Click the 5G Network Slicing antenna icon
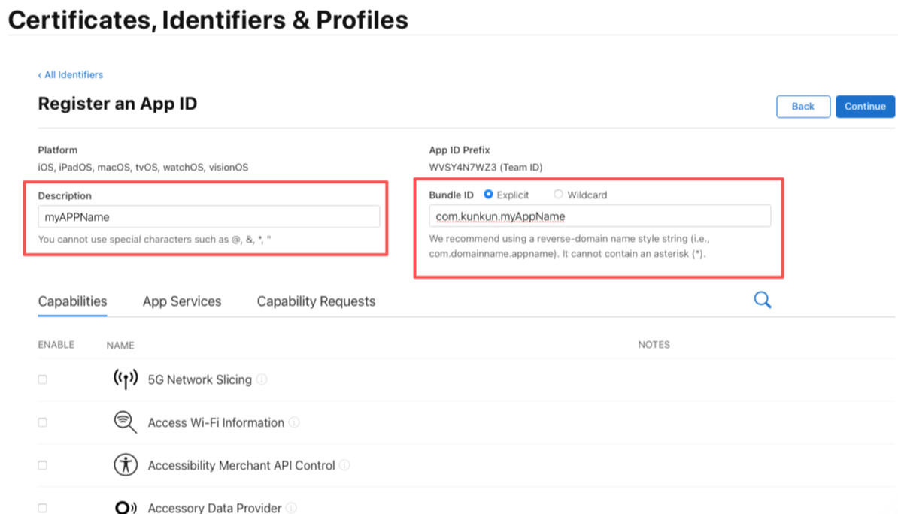The image size is (898, 514). [126, 379]
